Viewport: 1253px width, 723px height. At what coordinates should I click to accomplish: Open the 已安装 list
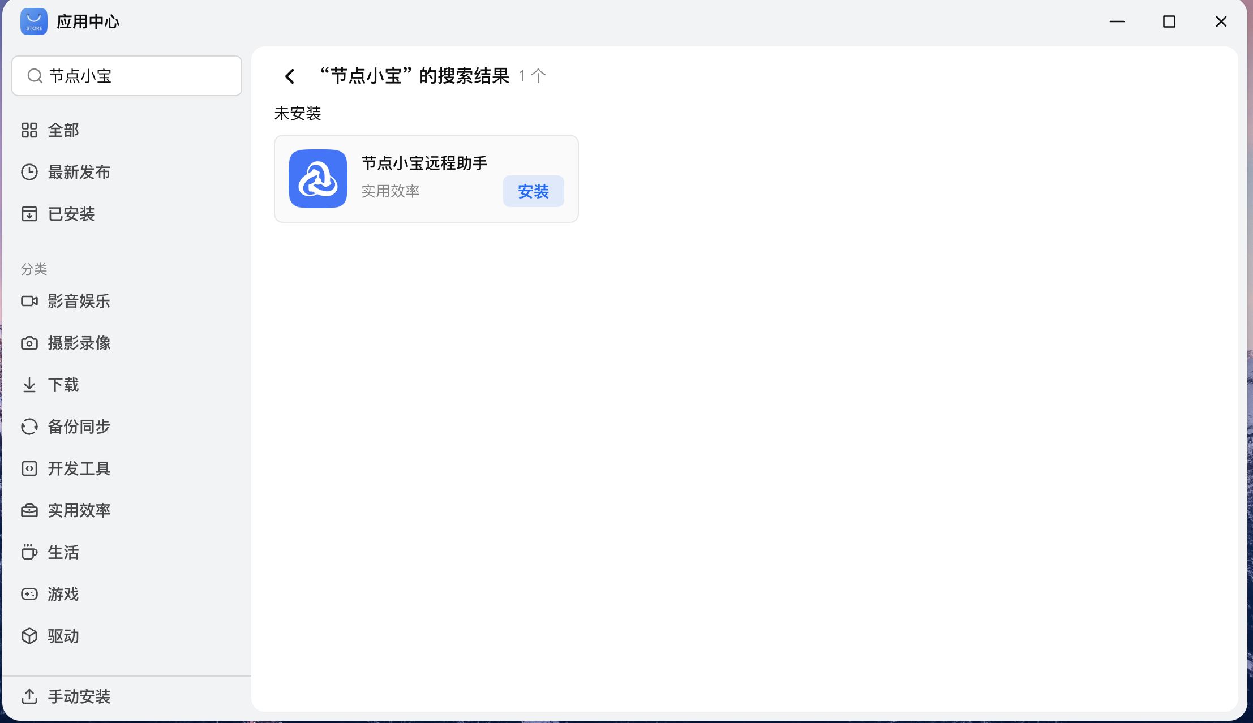[71, 214]
